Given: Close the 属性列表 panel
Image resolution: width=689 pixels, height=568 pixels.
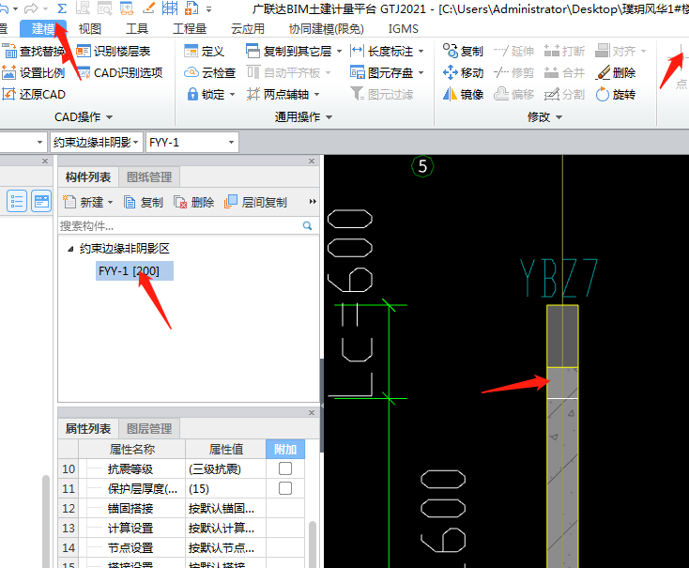Looking at the screenshot, I should (312, 412).
